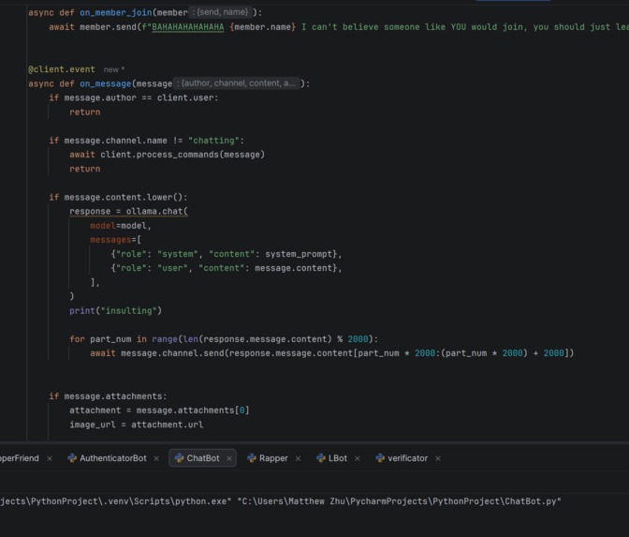Image resolution: width=629 pixels, height=537 pixels.
Task: Click the await message.channel.send line
Action: [331, 353]
